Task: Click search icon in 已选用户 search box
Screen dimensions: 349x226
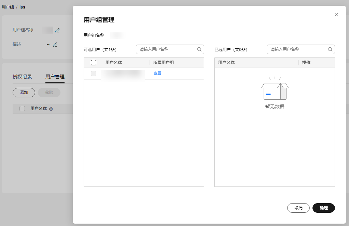Action: coord(330,49)
